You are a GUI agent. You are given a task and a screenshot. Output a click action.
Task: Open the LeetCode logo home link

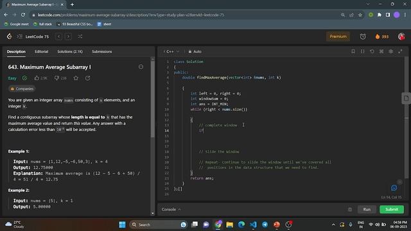click(10, 37)
